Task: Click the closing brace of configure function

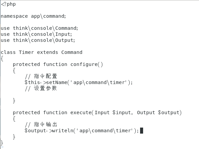Action: (14, 101)
